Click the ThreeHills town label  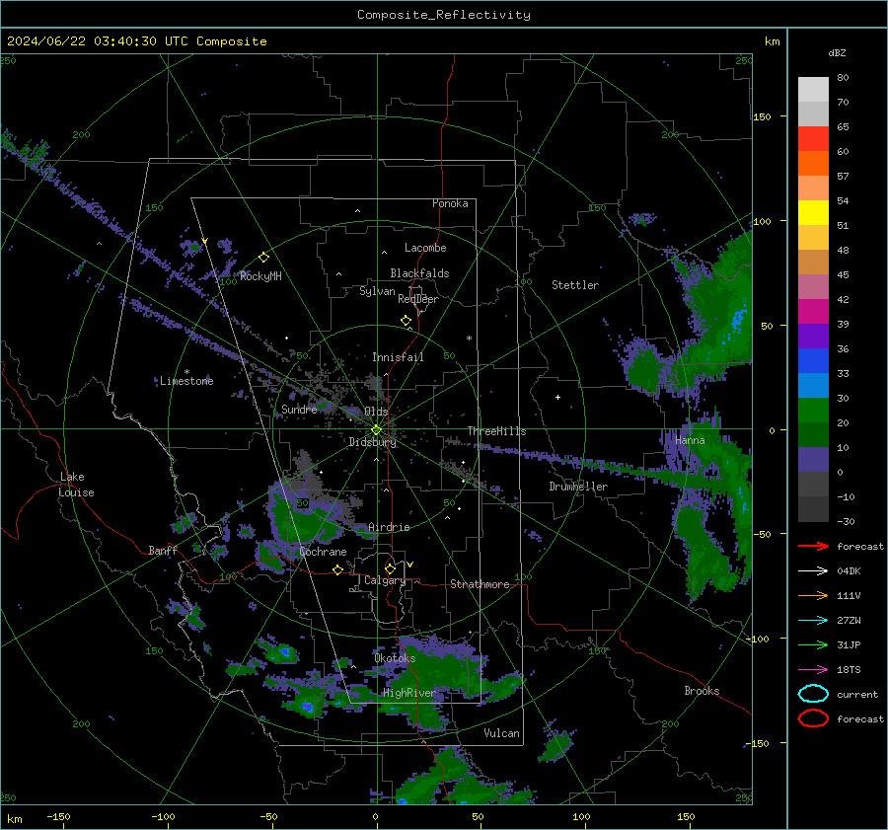(496, 431)
